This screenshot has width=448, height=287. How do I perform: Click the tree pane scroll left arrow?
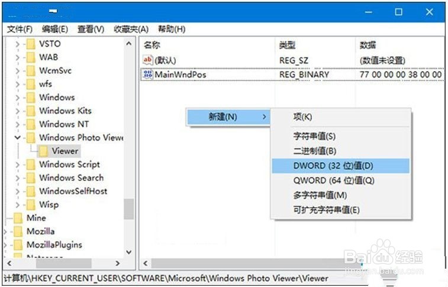pos(9,263)
